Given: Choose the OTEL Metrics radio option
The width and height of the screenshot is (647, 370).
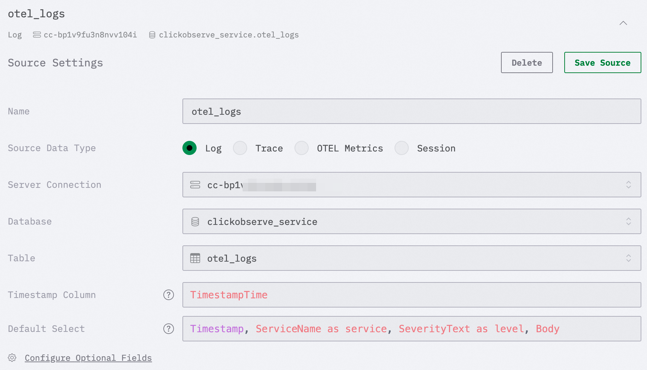Looking at the screenshot, I should (x=302, y=148).
